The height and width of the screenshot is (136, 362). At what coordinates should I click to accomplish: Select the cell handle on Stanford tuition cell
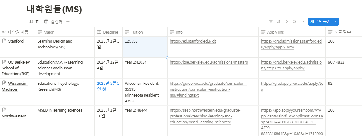[x=167, y=57]
